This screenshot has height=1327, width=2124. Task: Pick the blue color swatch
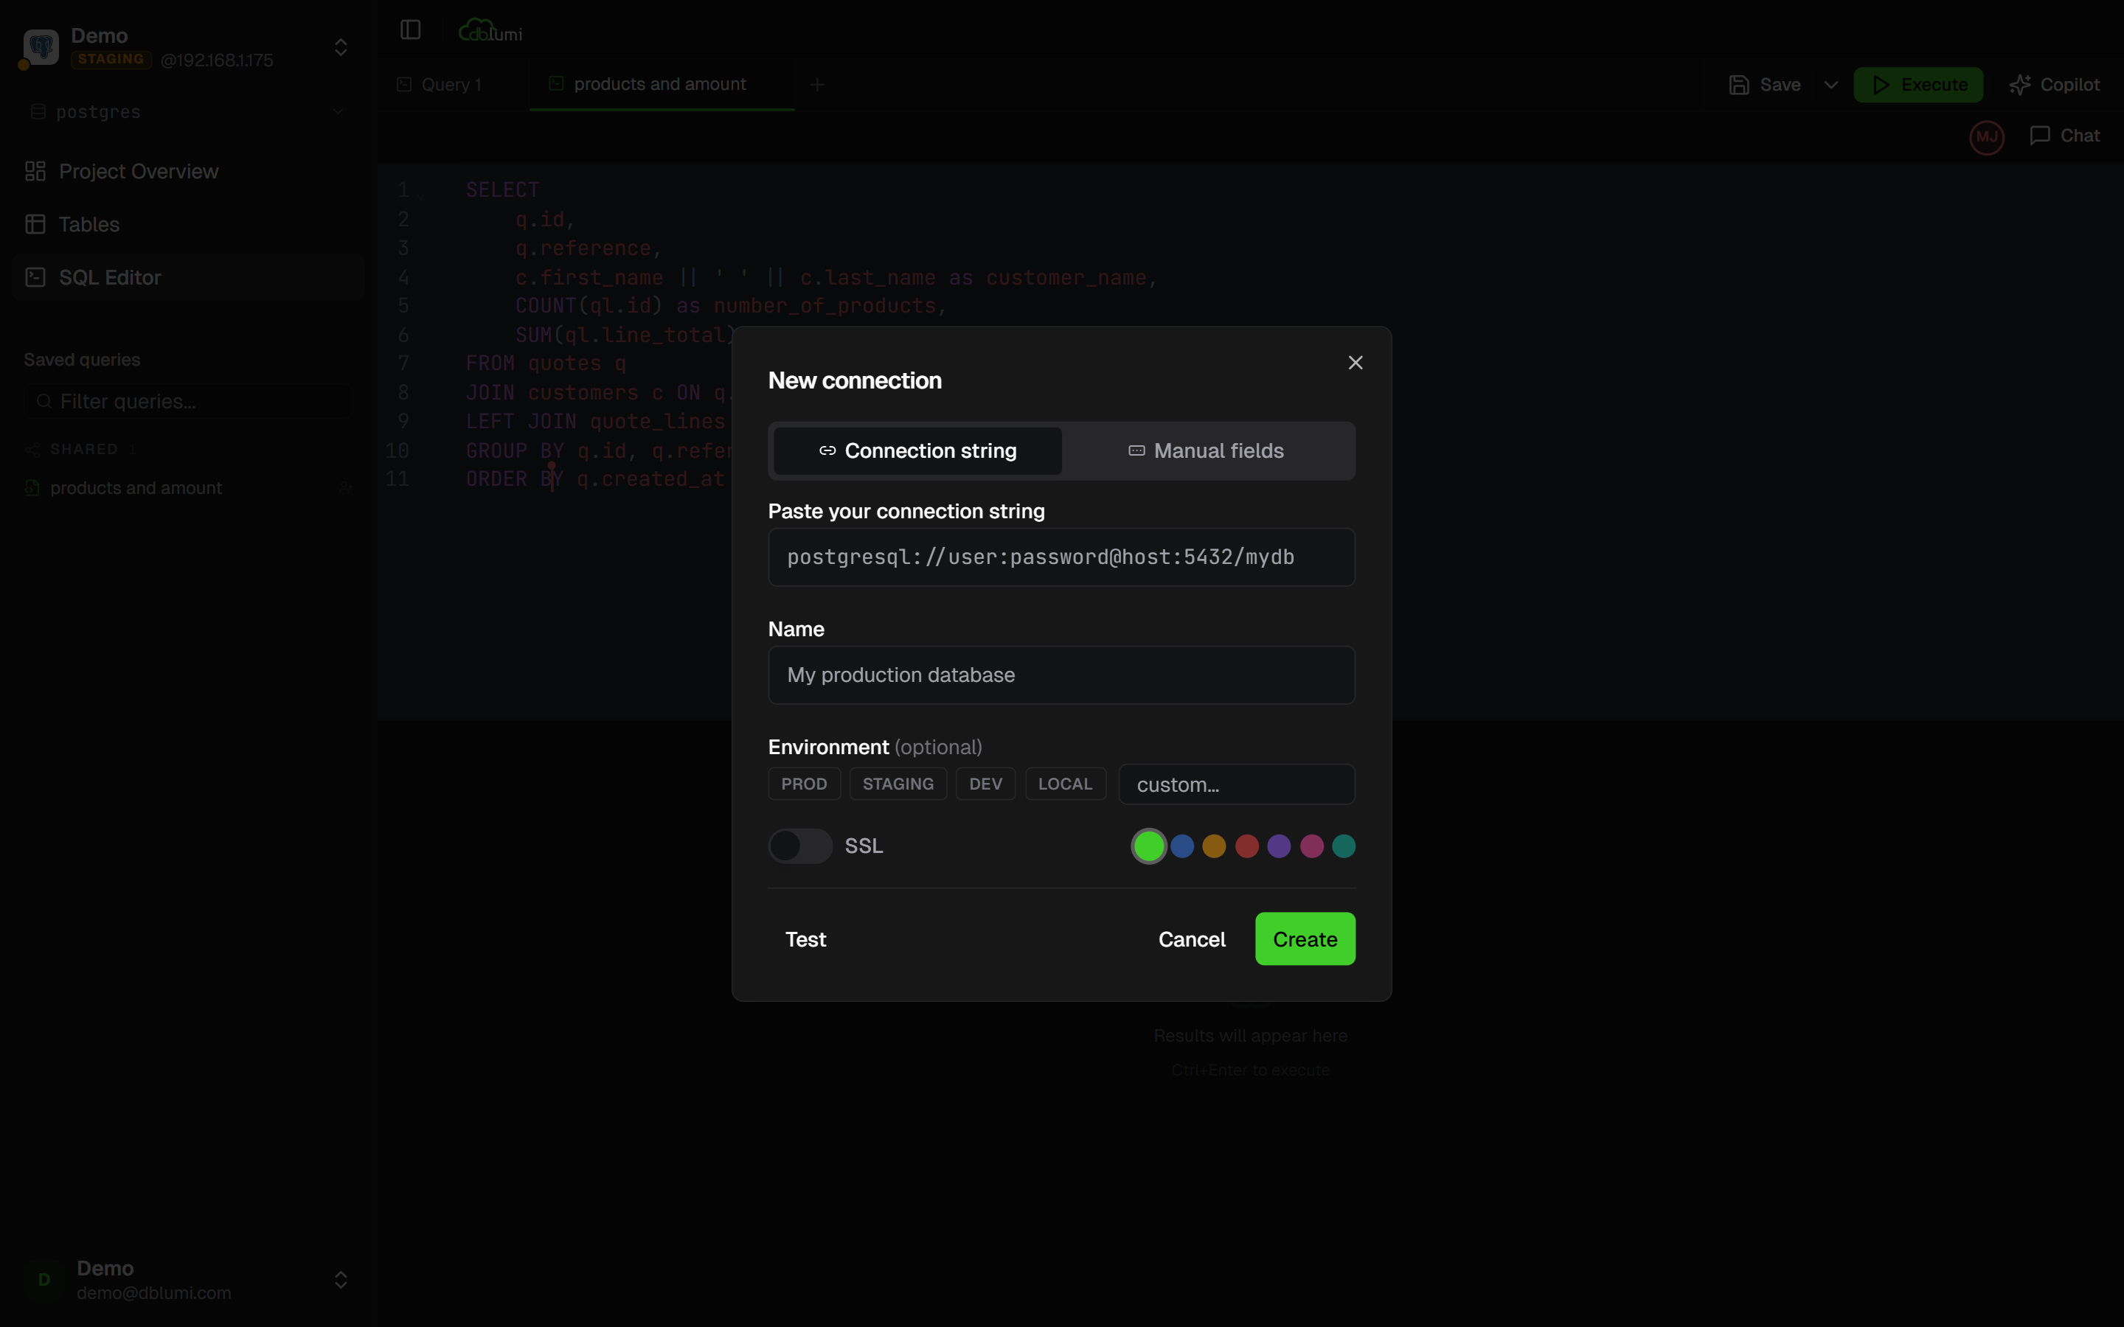click(x=1182, y=846)
